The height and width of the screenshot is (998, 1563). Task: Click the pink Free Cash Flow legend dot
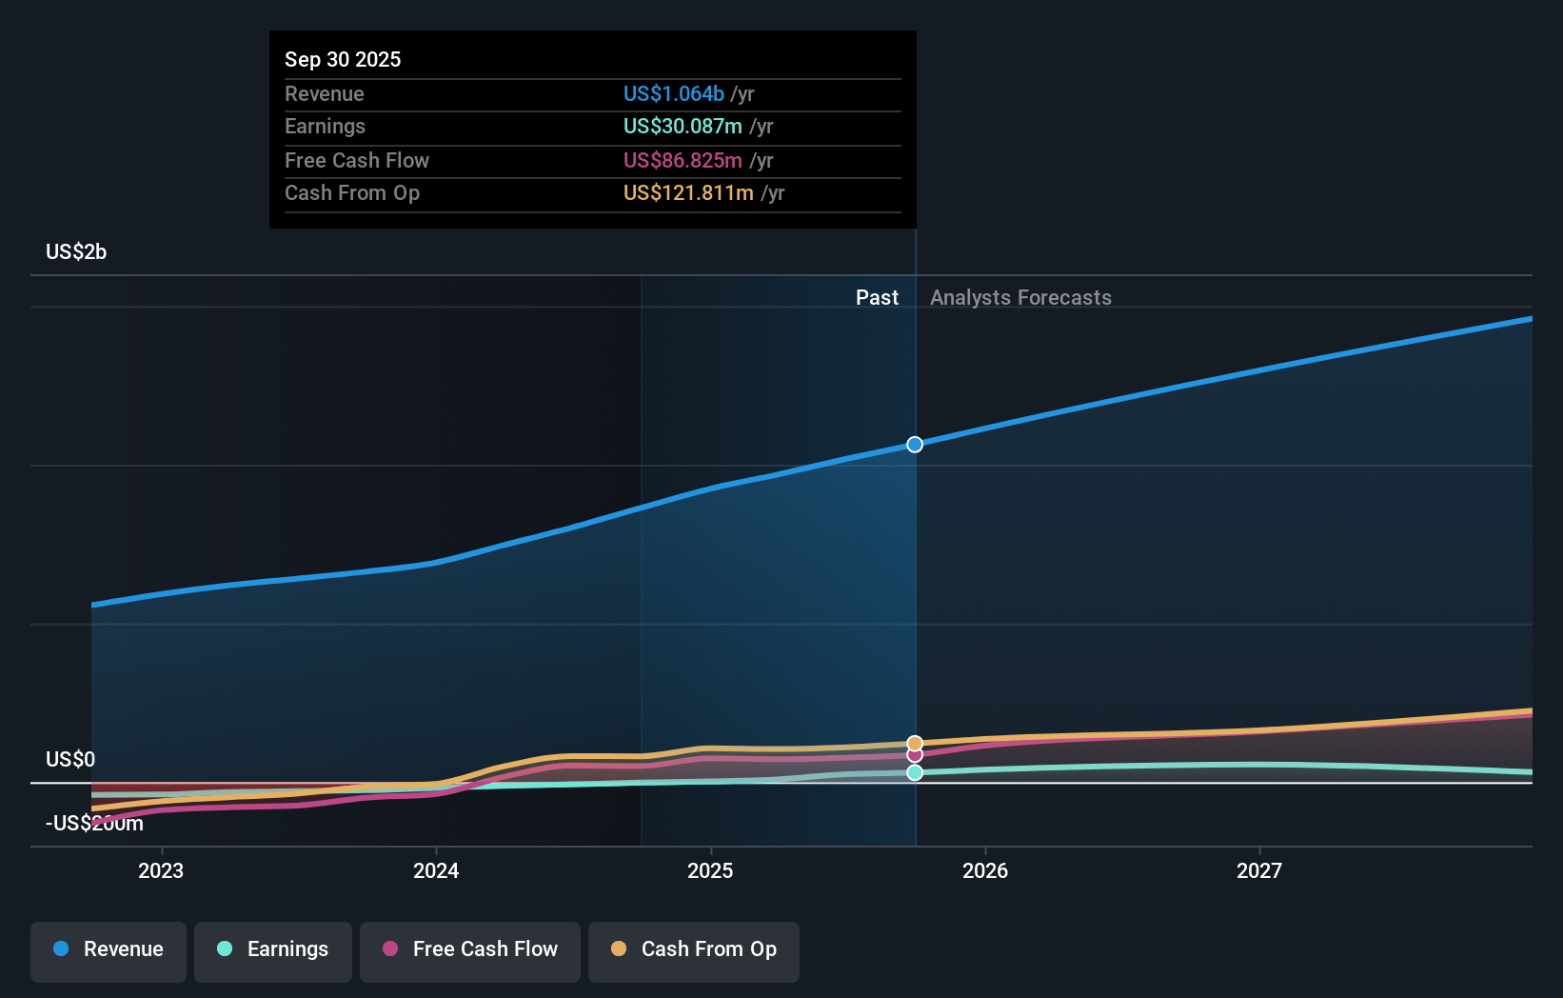[x=390, y=949]
